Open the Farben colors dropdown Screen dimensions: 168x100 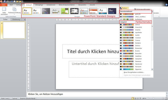click(x=124, y=8)
